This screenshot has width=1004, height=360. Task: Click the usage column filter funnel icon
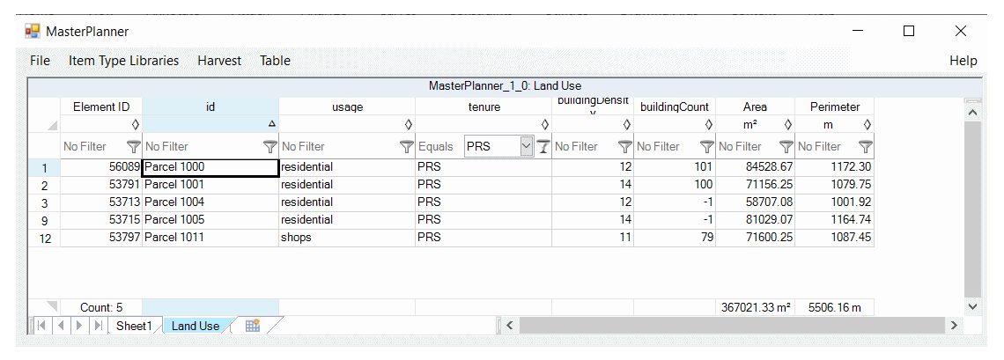tap(407, 146)
